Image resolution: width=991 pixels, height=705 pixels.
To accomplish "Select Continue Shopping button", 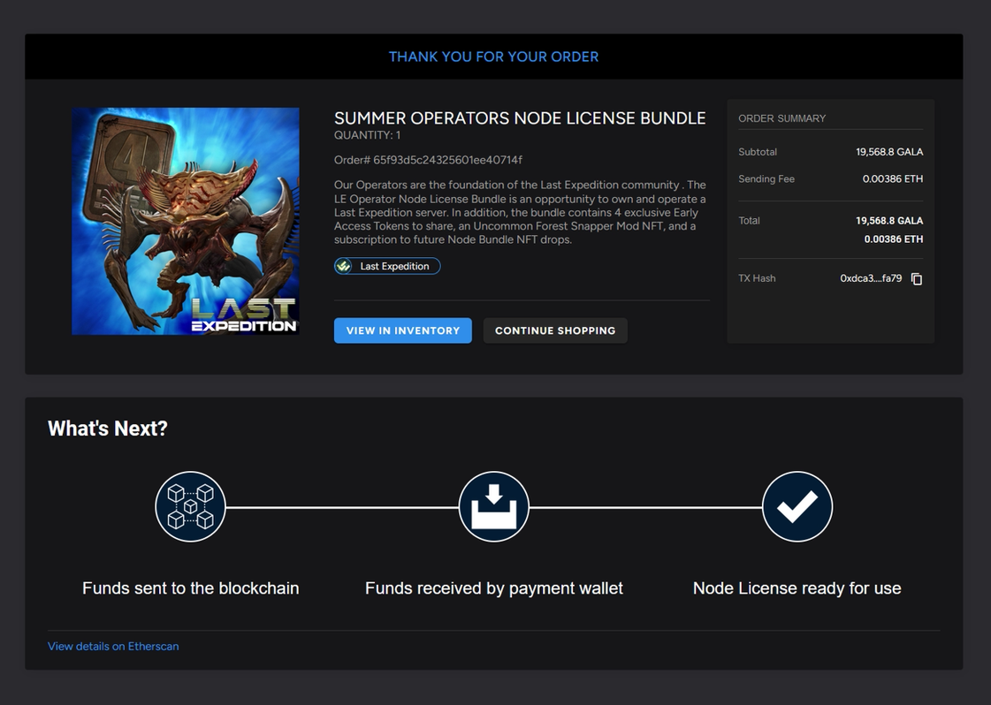I will [x=555, y=330].
